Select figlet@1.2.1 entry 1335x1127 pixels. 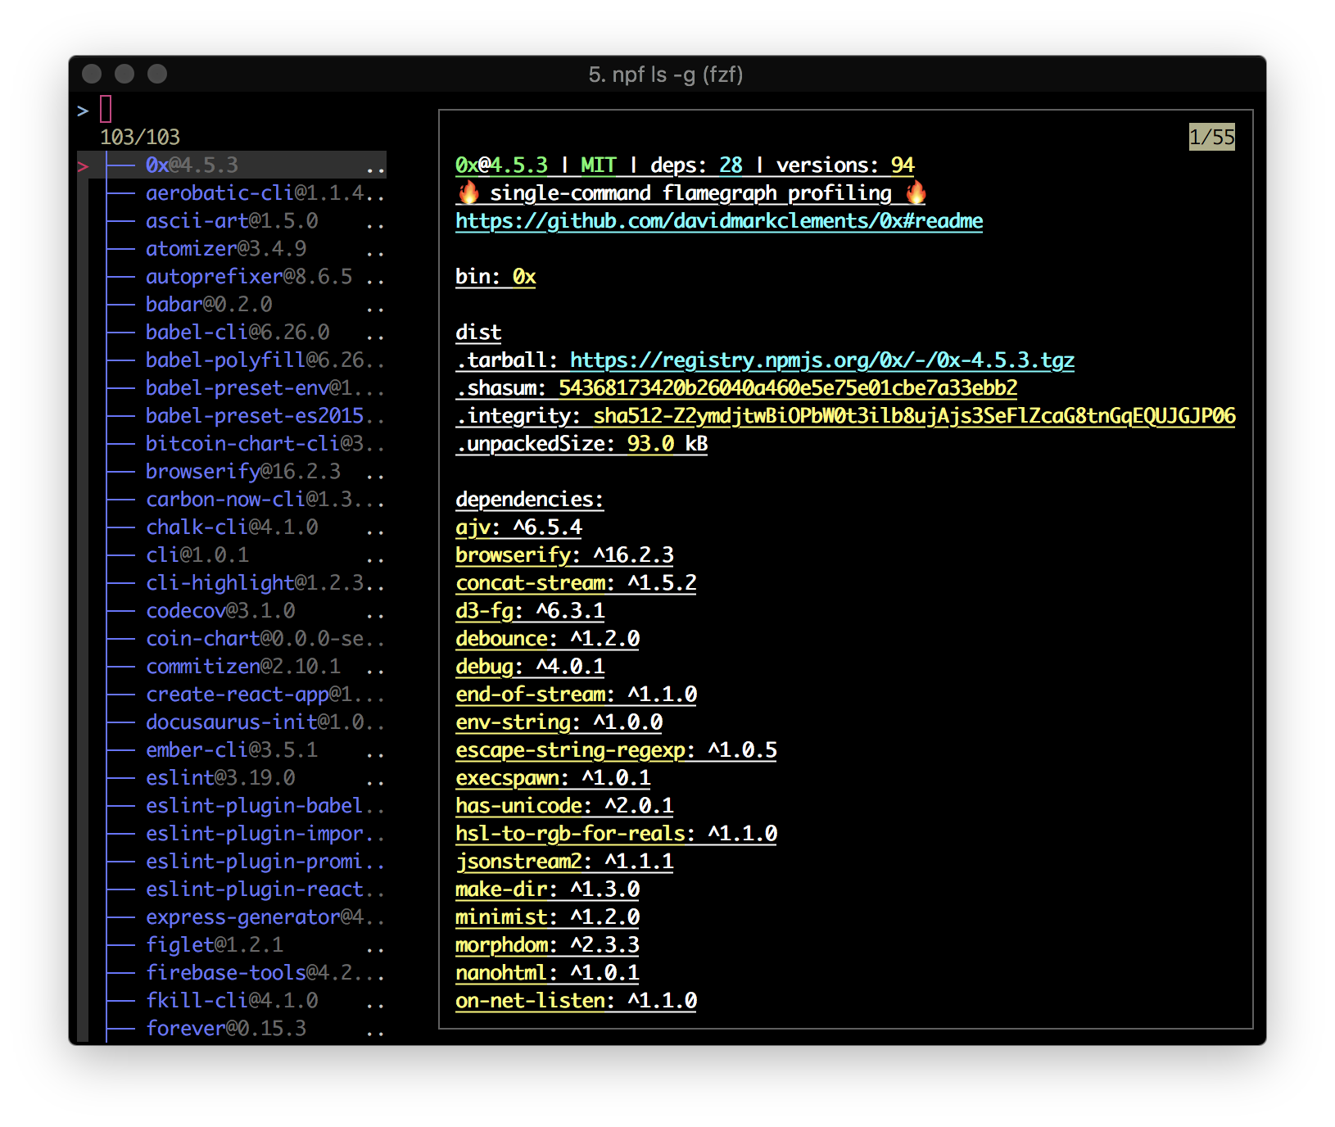pyautogui.click(x=232, y=945)
